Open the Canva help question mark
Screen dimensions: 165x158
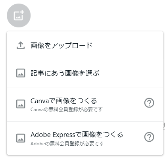pos(149,103)
